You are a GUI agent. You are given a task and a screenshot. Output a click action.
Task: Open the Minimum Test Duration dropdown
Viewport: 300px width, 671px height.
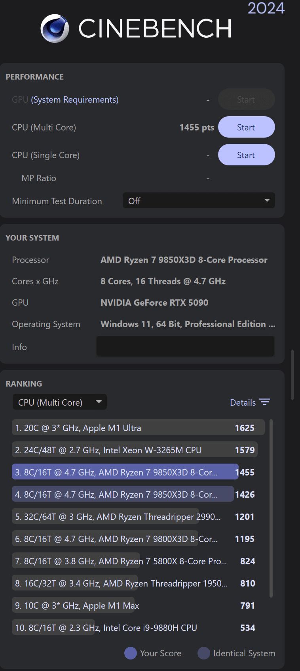pyautogui.click(x=199, y=201)
